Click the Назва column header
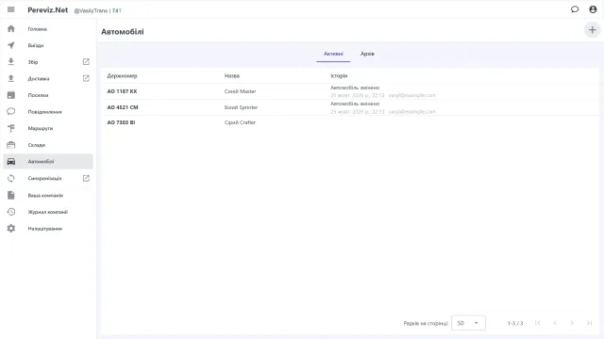Screen dimensions: 604x339 coord(232,75)
